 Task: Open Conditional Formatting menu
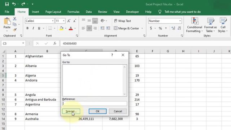tap(195, 25)
